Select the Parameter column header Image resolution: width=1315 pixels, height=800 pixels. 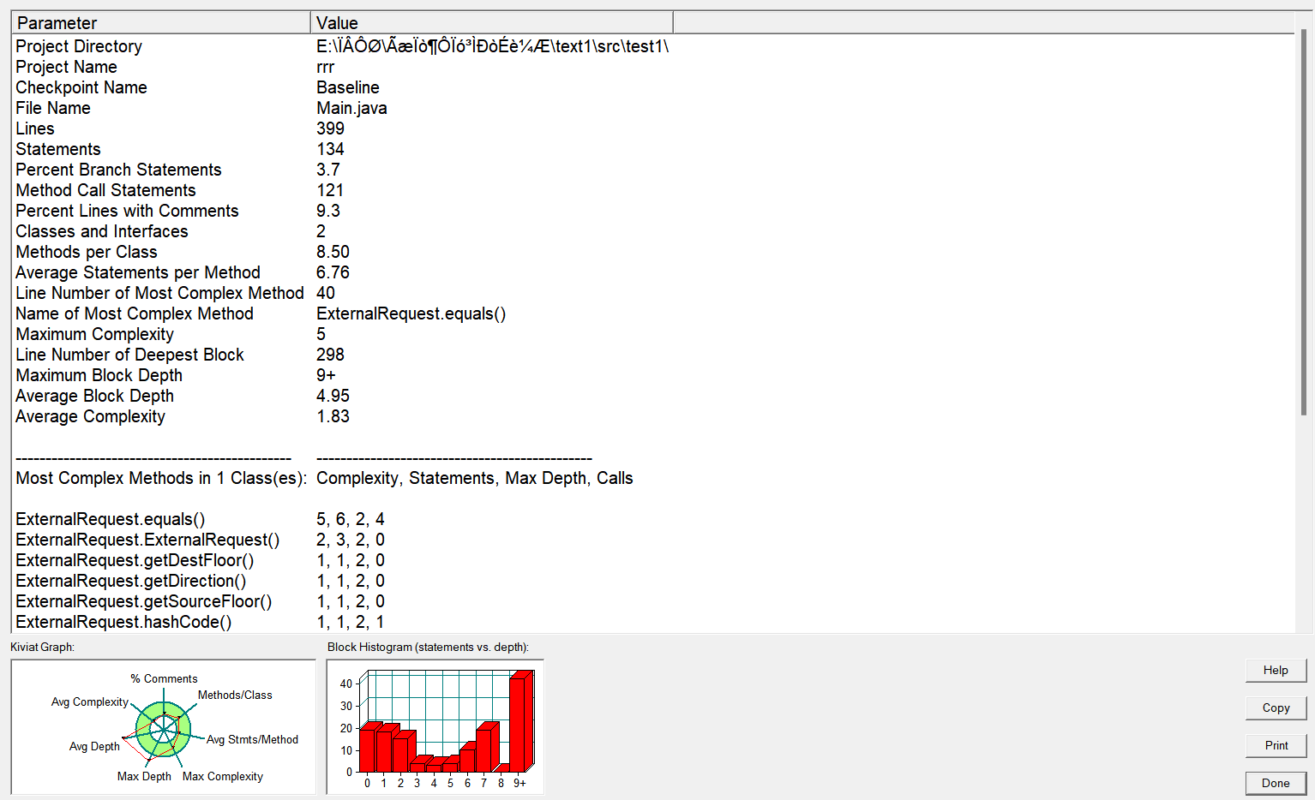161,23
